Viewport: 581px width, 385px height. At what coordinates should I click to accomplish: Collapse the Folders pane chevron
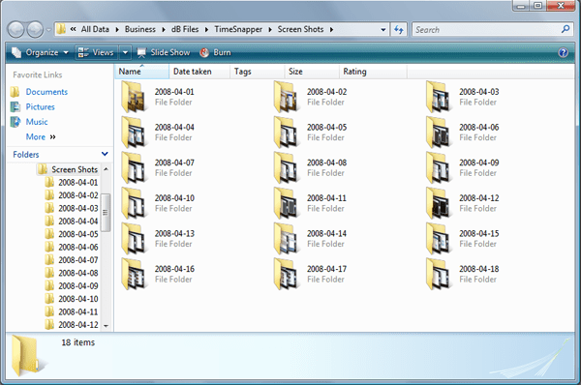pyautogui.click(x=105, y=154)
